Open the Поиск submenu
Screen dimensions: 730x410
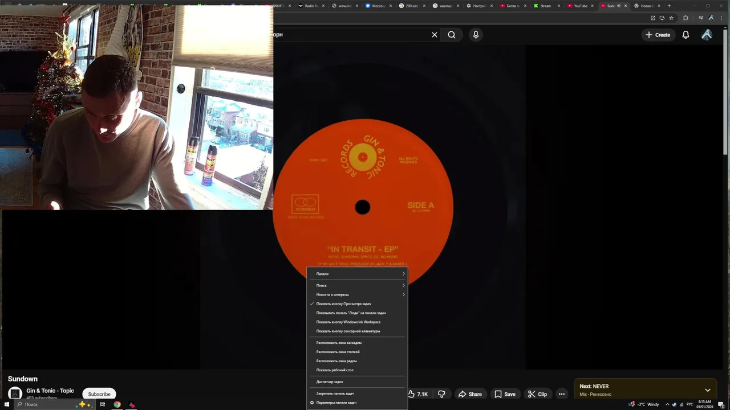click(358, 285)
